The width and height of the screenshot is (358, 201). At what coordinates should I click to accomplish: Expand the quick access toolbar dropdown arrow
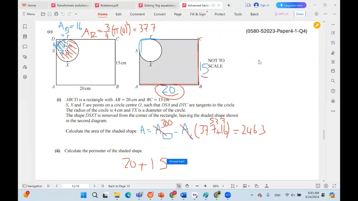(x=76, y=14)
